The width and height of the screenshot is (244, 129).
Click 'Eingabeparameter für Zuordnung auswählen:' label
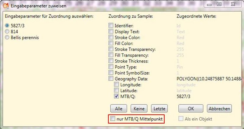(x=49, y=16)
